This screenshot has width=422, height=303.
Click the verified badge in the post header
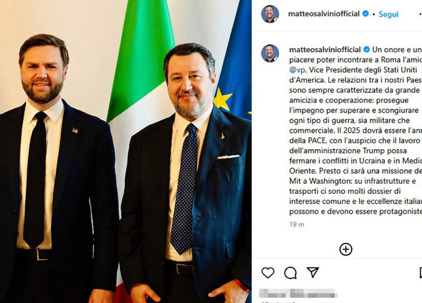366,14
